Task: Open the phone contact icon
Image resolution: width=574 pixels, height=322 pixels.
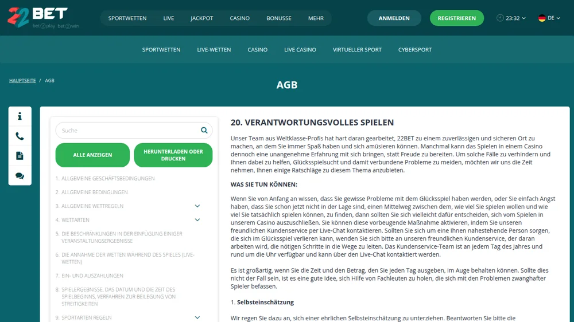Action: (20, 136)
